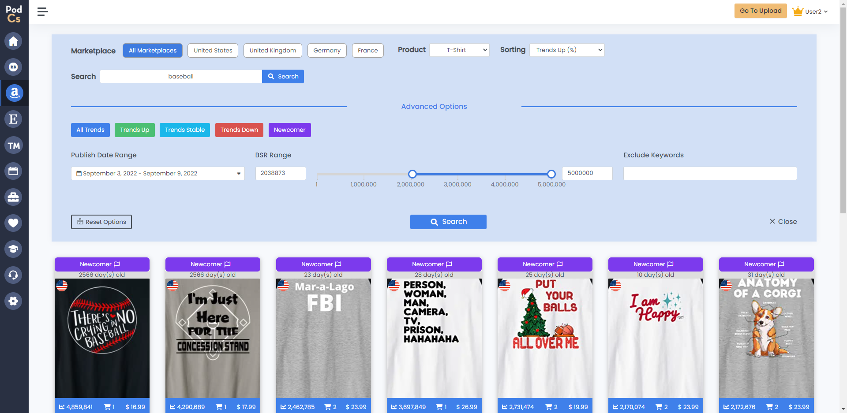Click the crown icon beside User2
847x413 pixels.
[798, 11]
